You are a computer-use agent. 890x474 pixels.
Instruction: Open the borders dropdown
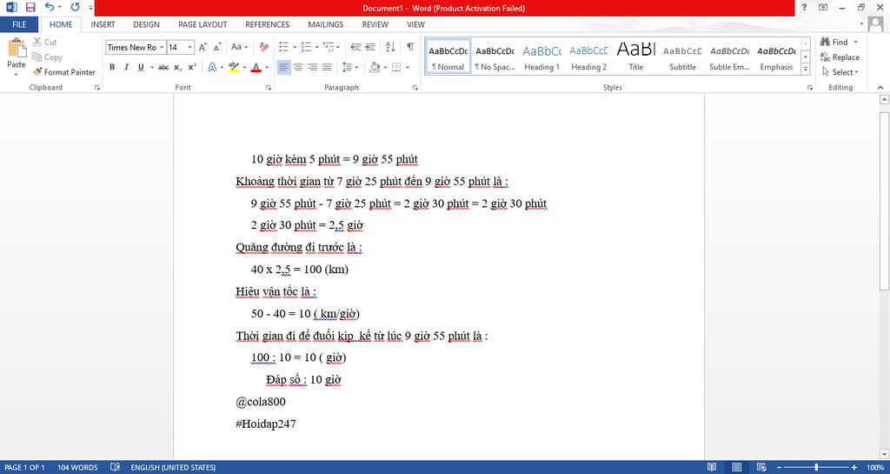(408, 67)
